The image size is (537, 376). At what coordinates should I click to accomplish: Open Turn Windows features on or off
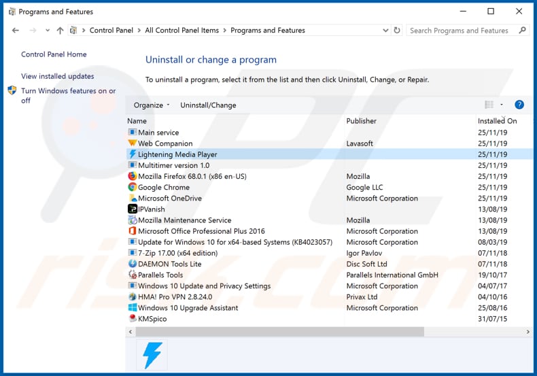coord(68,96)
